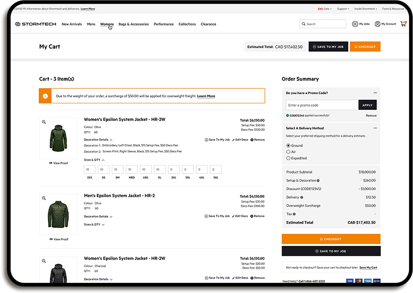Click the 5XL quantity field
This screenshot has height=293, width=413.
(216, 170)
